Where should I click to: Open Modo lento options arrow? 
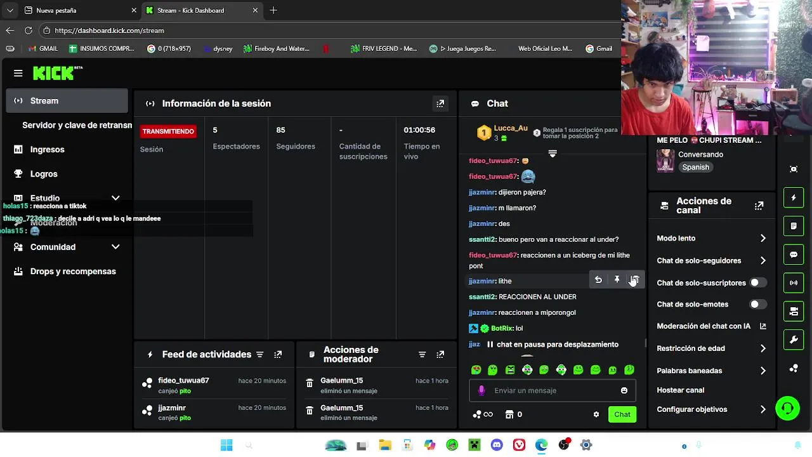(763, 239)
